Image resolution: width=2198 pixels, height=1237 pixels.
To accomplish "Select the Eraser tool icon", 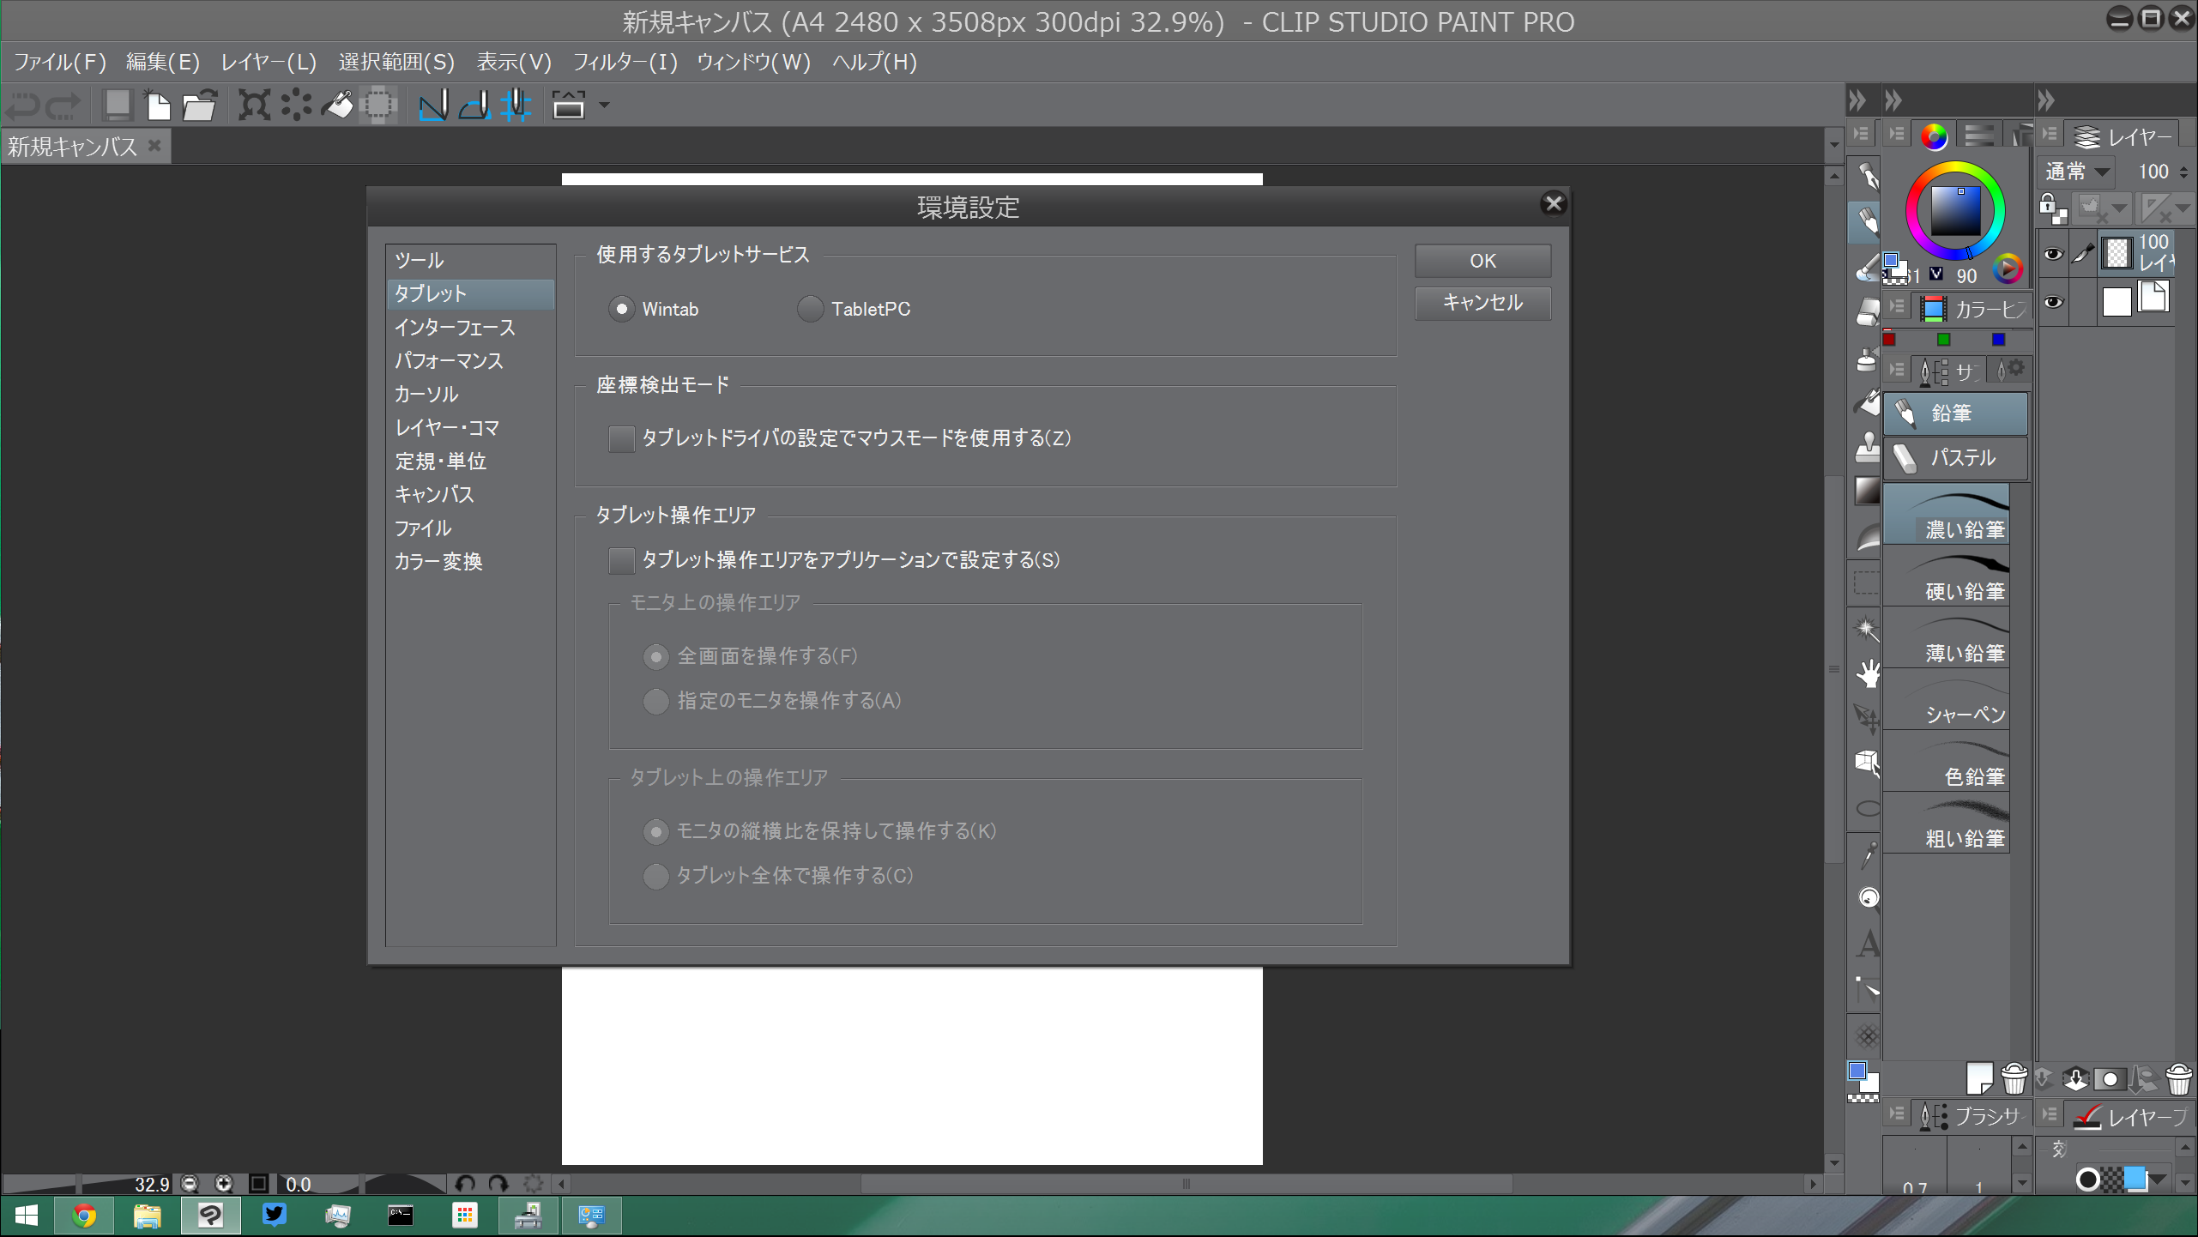I will (1868, 311).
